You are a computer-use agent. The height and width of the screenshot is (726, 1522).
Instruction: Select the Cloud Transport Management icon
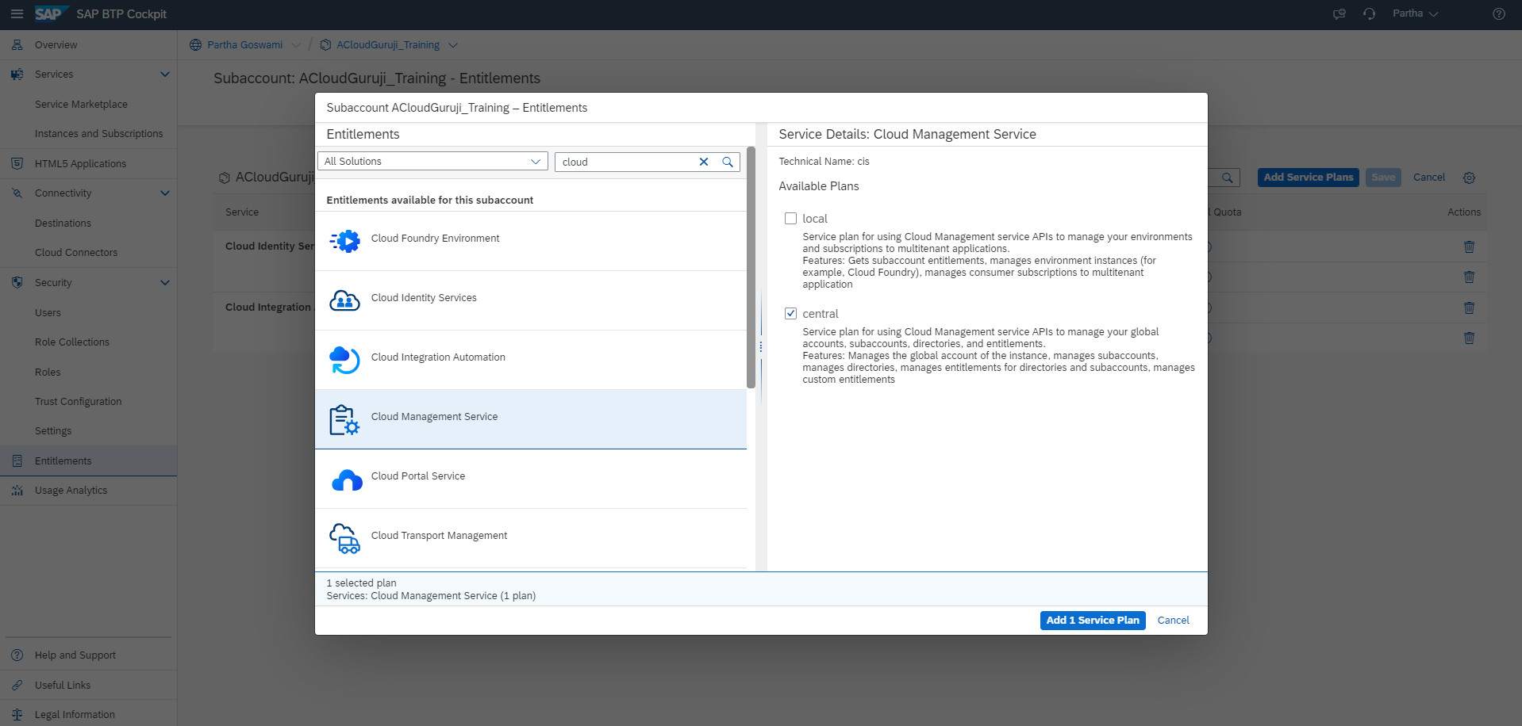point(345,538)
